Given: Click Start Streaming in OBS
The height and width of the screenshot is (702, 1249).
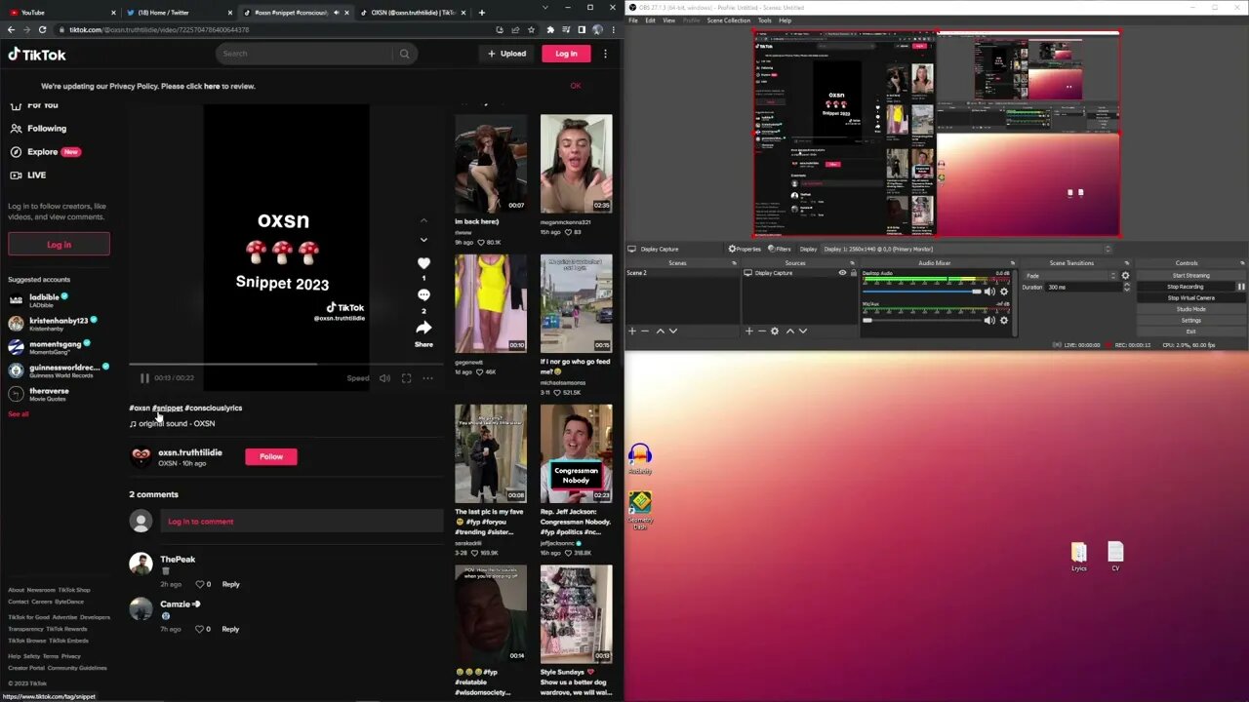Looking at the screenshot, I should pos(1191,275).
